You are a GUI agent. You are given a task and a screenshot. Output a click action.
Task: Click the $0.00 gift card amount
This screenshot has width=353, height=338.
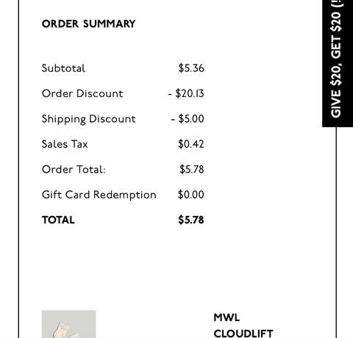click(x=190, y=195)
